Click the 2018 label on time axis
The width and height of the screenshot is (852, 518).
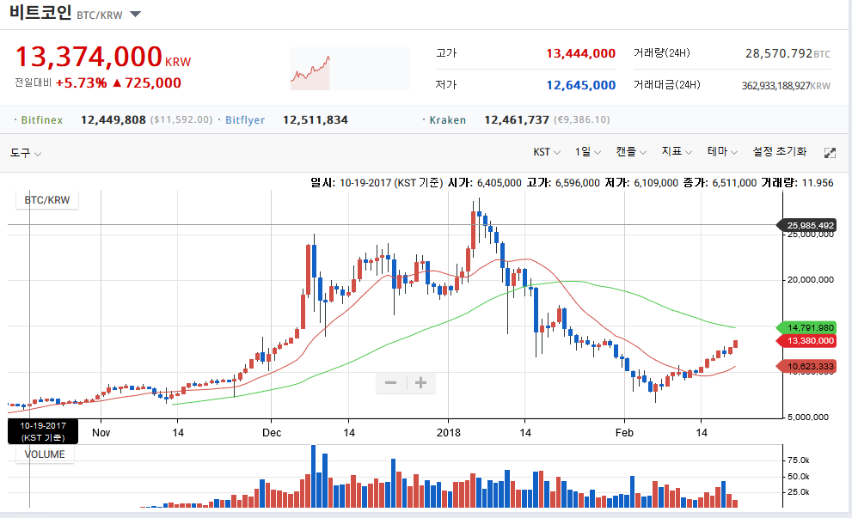tap(448, 433)
